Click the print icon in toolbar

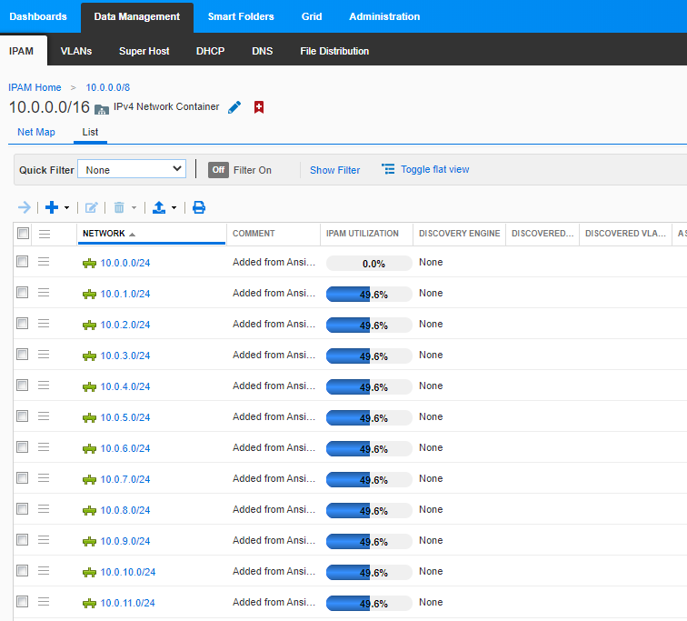point(199,207)
